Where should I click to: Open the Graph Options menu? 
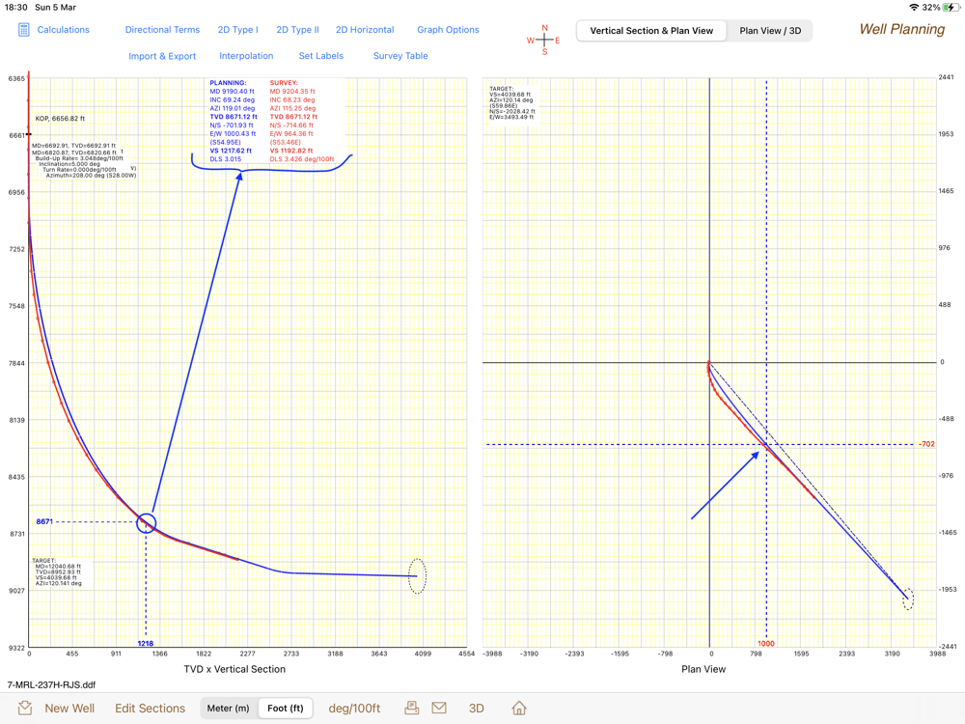click(448, 30)
